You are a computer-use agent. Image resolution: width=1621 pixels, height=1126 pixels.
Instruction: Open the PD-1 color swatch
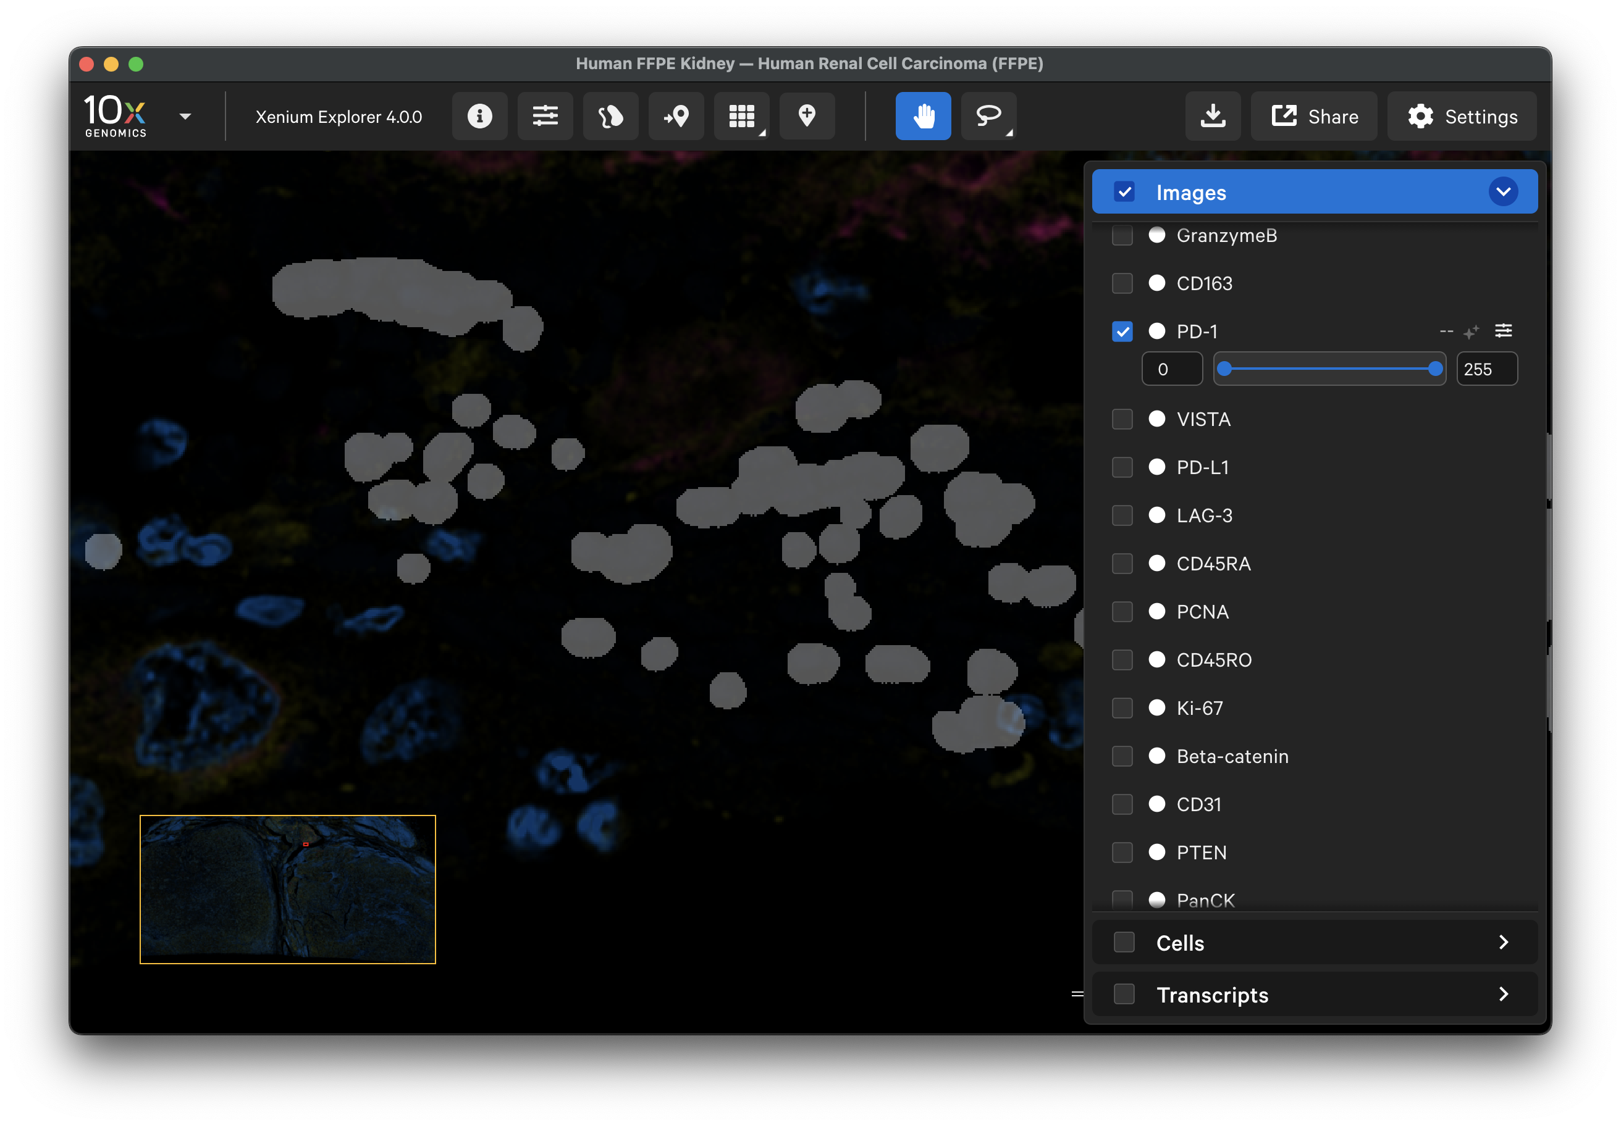(x=1157, y=331)
